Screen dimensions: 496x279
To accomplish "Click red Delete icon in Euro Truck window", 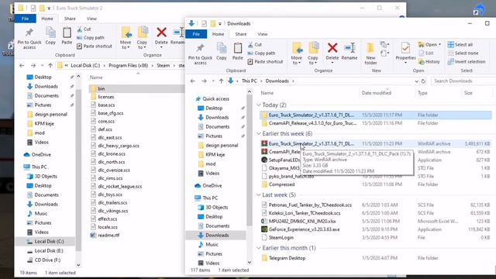I will click(x=161, y=33).
